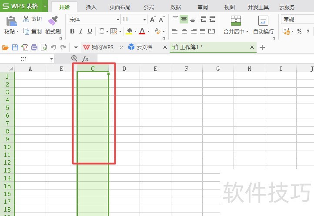
Task: Toggle 自动换行 wrap text
Action: pyautogui.click(x=264, y=25)
